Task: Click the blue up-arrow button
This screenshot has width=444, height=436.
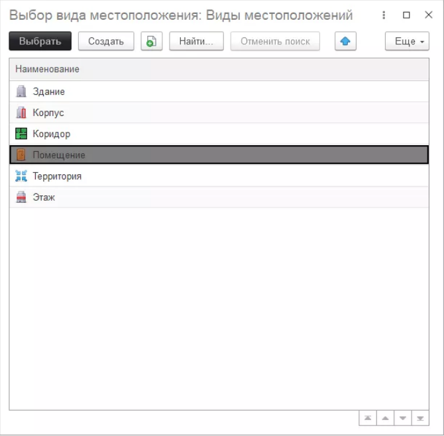Action: pos(345,41)
